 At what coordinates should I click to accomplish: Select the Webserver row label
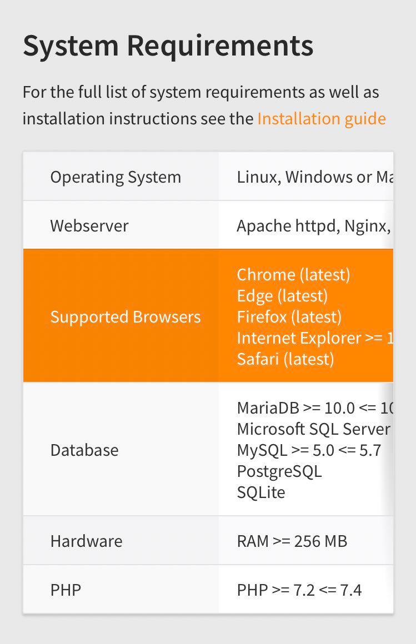(89, 226)
